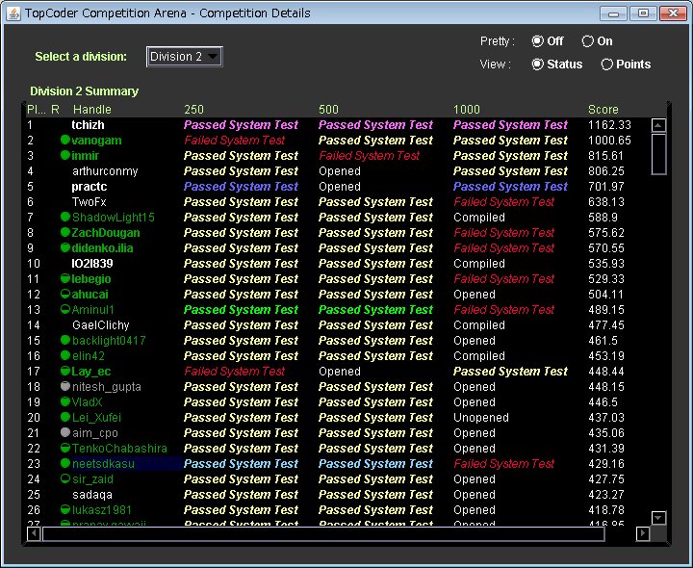Click the rating circle next to sir_zaid
The image size is (693, 568).
coord(65,478)
